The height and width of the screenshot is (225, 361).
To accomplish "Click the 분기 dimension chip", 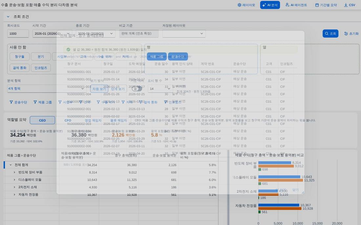I will 41,57.
